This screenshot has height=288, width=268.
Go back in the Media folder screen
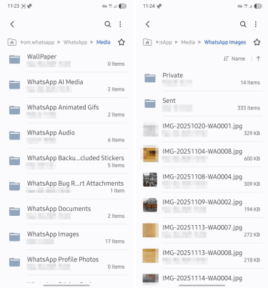[12, 24]
